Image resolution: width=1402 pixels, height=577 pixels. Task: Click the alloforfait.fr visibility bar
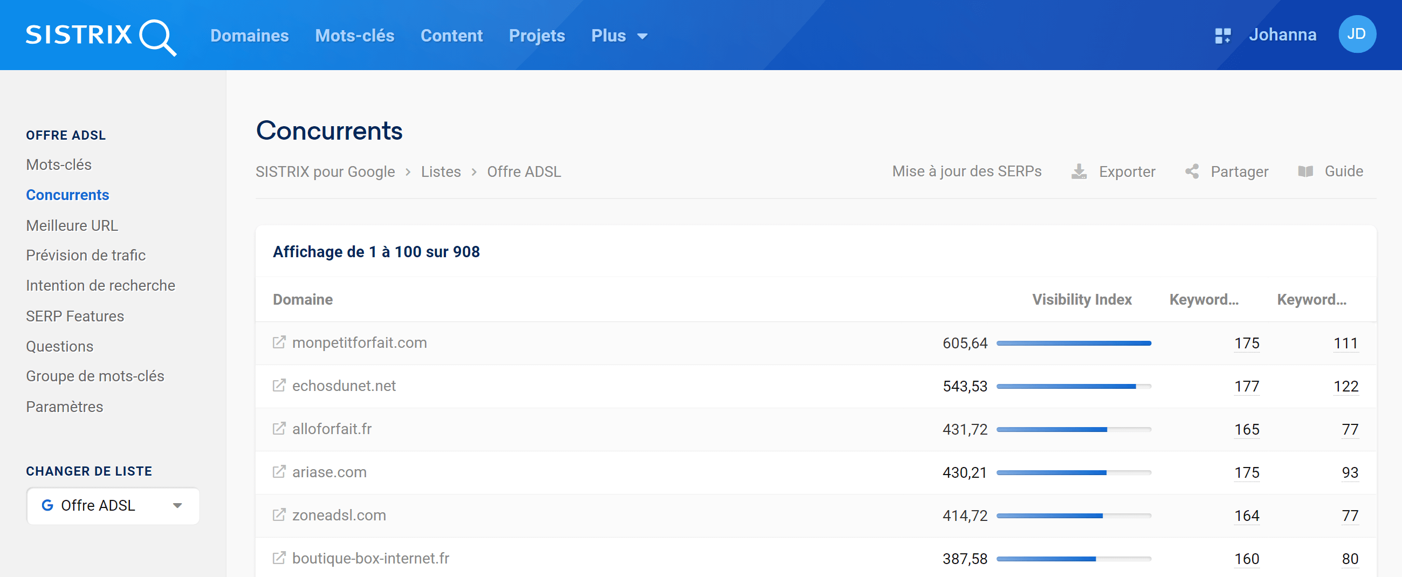[1073, 429]
